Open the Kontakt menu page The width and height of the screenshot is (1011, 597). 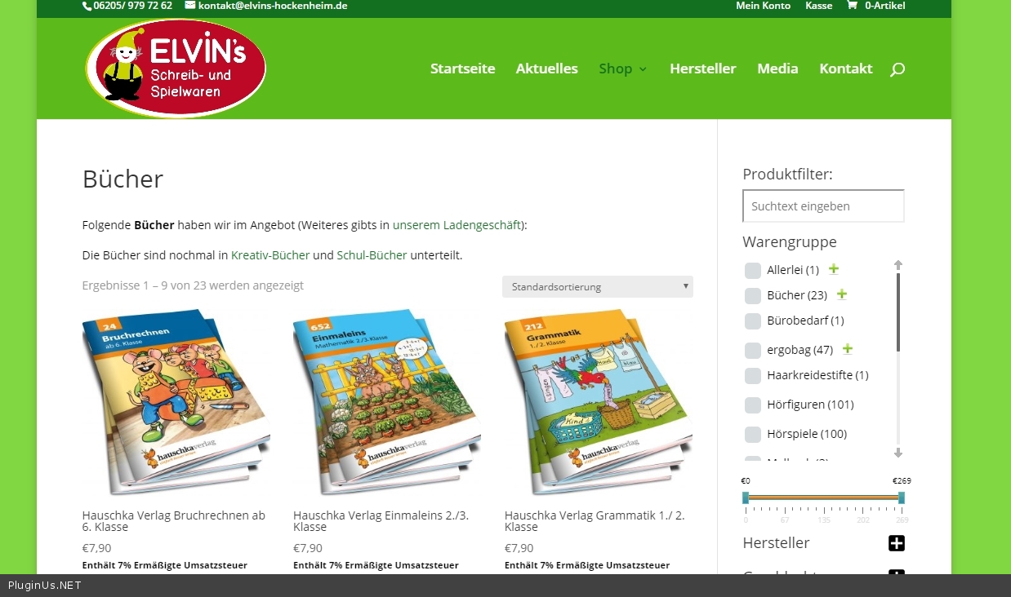click(x=846, y=69)
